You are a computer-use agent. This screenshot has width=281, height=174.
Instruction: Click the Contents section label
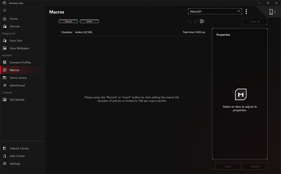(x=7, y=93)
